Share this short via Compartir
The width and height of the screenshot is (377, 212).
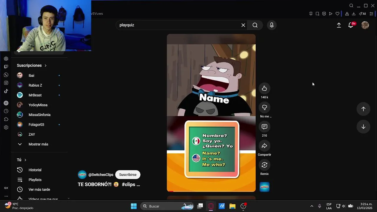click(264, 146)
